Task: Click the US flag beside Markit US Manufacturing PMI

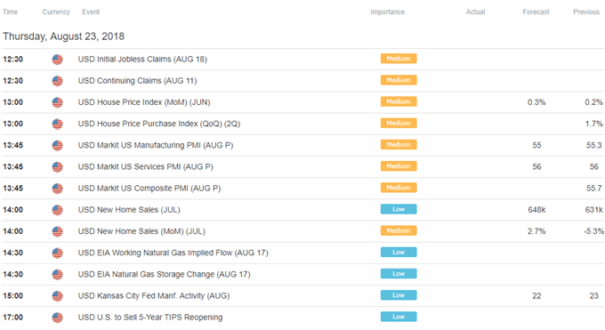Action: 58,146
